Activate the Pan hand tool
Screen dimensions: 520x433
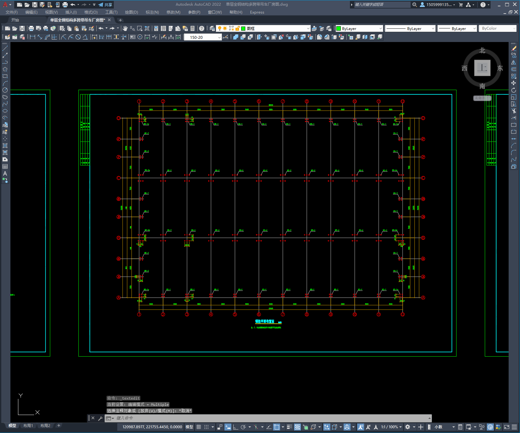tap(125, 28)
